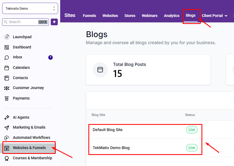
Task: Switch to the Stores tab
Action: click(130, 16)
